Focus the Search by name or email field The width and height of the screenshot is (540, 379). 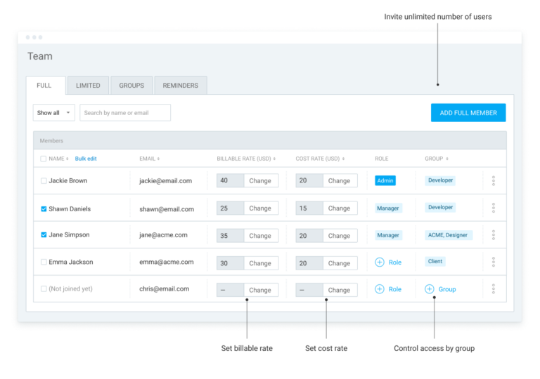(125, 113)
